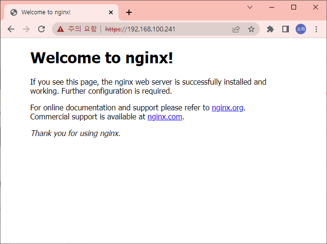The width and height of the screenshot is (327, 244).
Task: Close the Welcome to nginx! tab
Action: coord(111,12)
